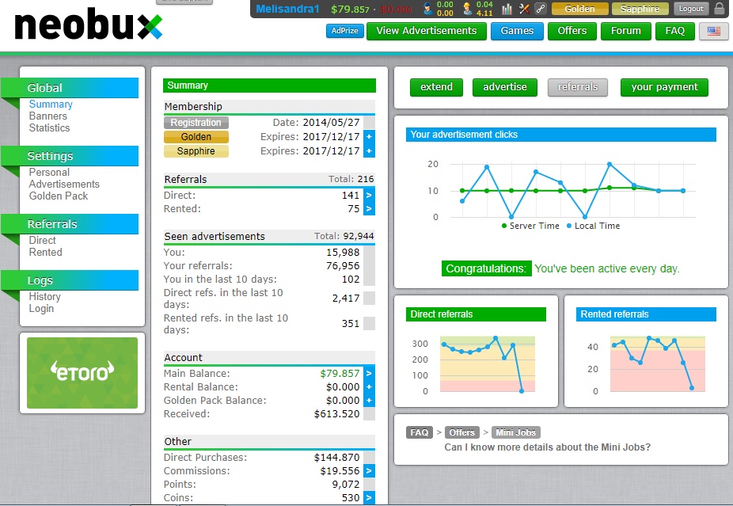Viewport: 733px width, 506px height.
Task: Click the Logout button
Action: click(690, 9)
